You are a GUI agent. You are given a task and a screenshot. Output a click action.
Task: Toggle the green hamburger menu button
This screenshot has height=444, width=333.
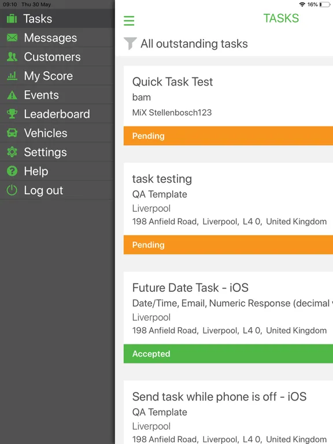tap(129, 21)
